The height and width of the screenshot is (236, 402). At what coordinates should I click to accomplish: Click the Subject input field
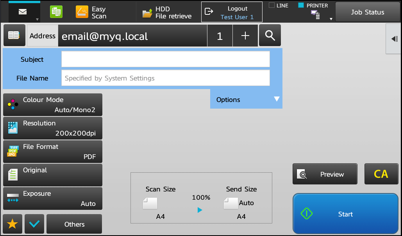(x=165, y=59)
